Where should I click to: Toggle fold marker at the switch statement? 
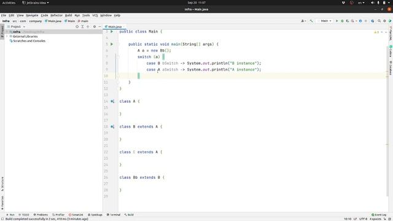[x=118, y=57]
